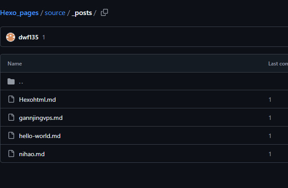288x188 pixels.
Task: Open the gannjingvps.md file
Action: click(x=41, y=118)
